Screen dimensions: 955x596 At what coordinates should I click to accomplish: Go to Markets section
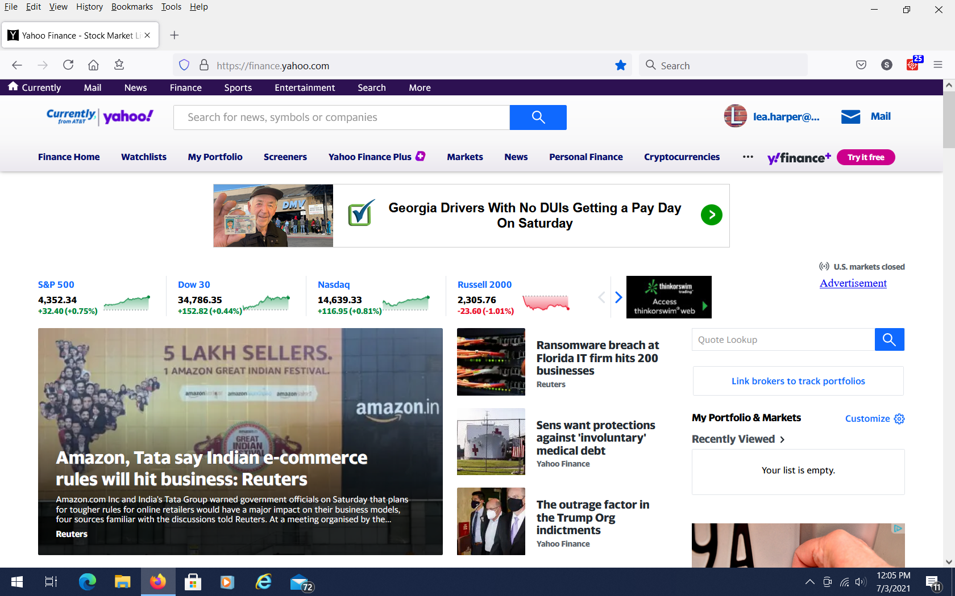[465, 157]
